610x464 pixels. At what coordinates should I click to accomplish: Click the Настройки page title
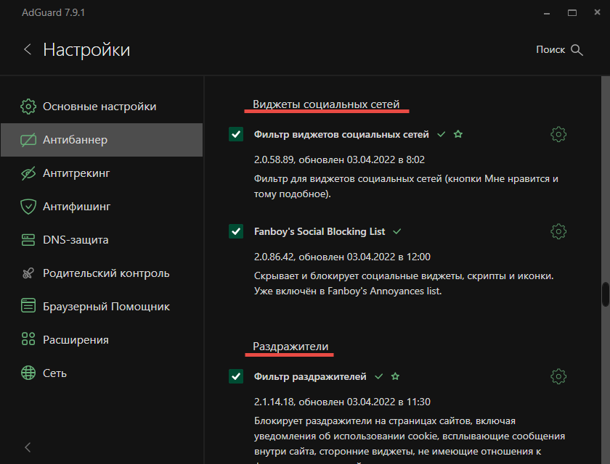86,50
